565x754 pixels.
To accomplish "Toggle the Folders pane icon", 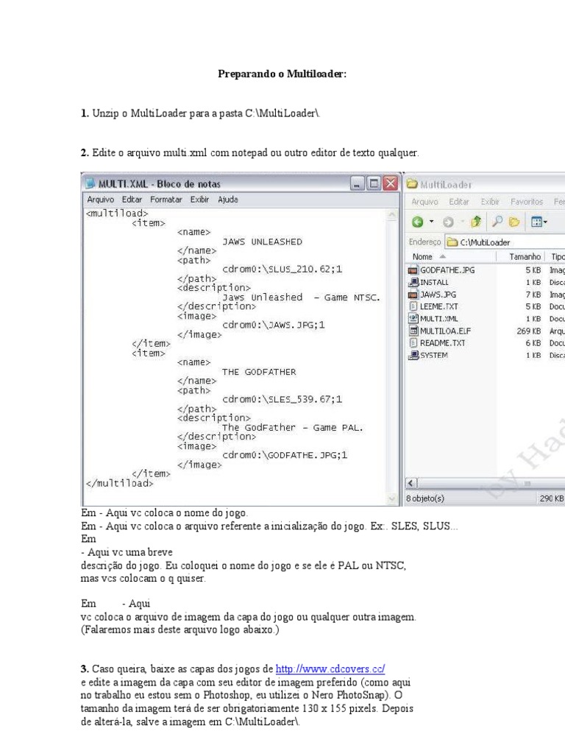I will (x=514, y=222).
